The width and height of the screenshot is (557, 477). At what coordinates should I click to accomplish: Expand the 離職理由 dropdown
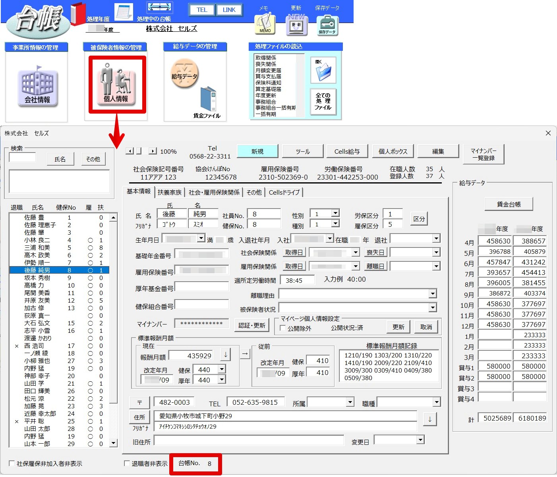click(433, 294)
